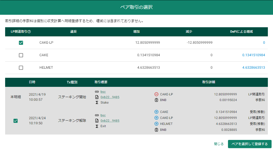This screenshot has width=273, height=149.
Task: Click the link icon in the 2021/4/24 row
Action: coord(97,115)
